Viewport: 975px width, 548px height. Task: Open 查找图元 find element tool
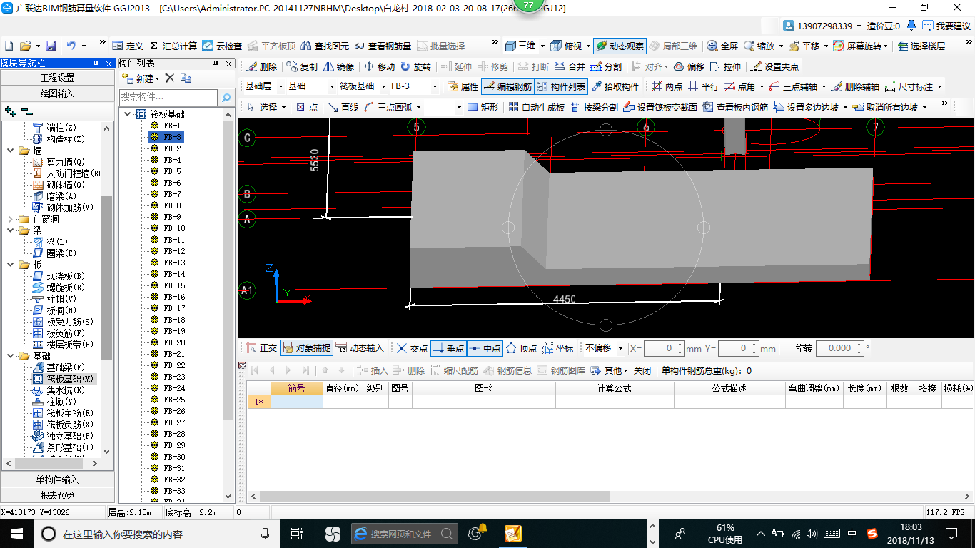(x=325, y=46)
